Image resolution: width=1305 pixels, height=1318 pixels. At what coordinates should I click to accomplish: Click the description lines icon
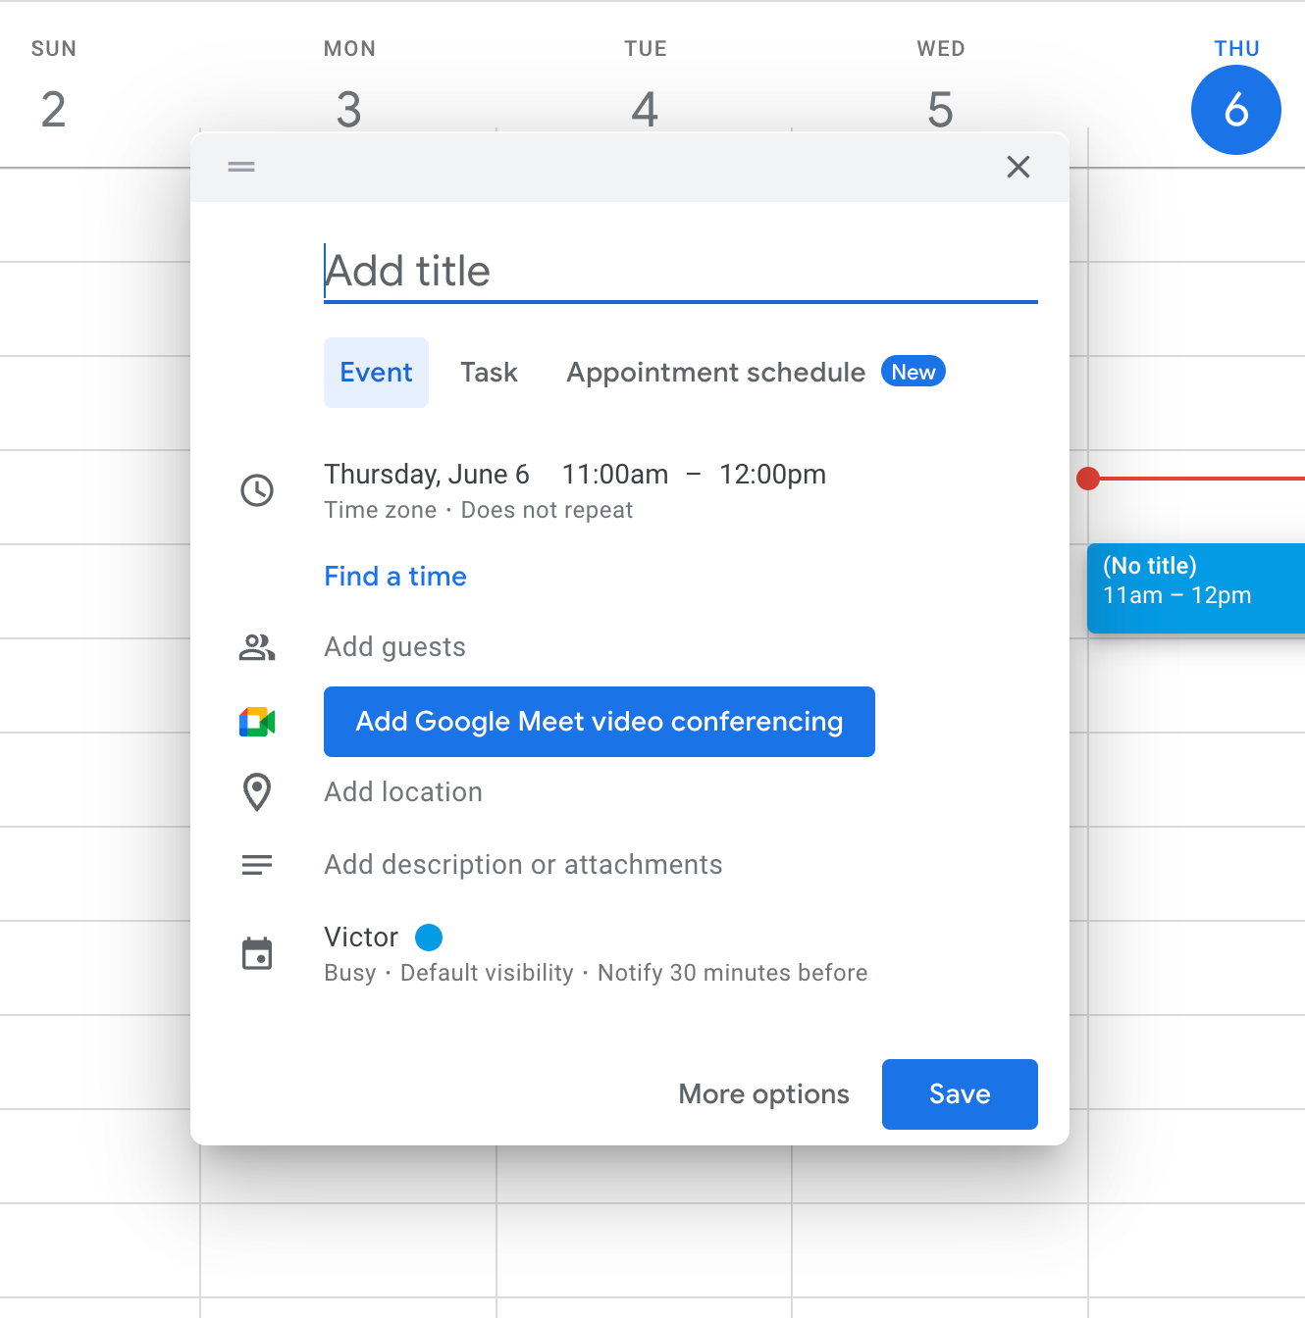pyautogui.click(x=257, y=865)
